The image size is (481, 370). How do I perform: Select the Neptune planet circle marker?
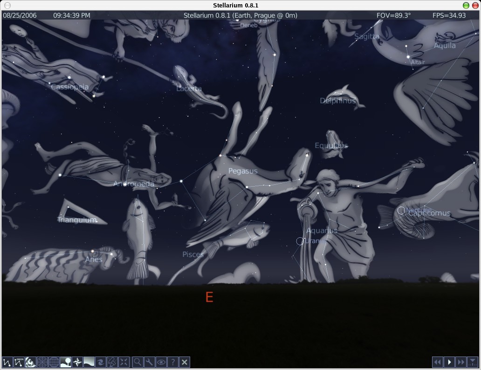click(401, 210)
